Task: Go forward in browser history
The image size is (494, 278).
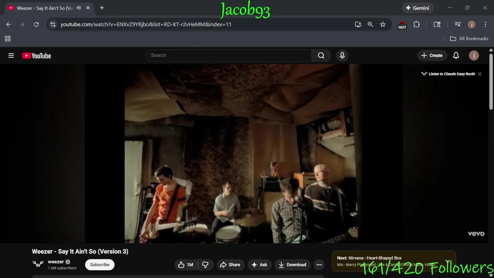Action: (22, 24)
